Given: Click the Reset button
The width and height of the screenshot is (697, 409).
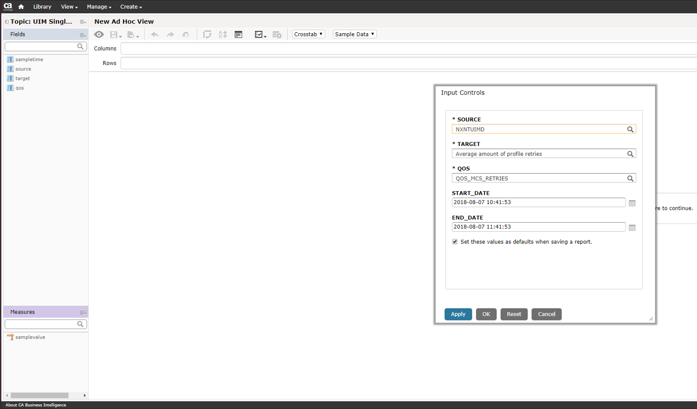Looking at the screenshot, I should coord(514,314).
